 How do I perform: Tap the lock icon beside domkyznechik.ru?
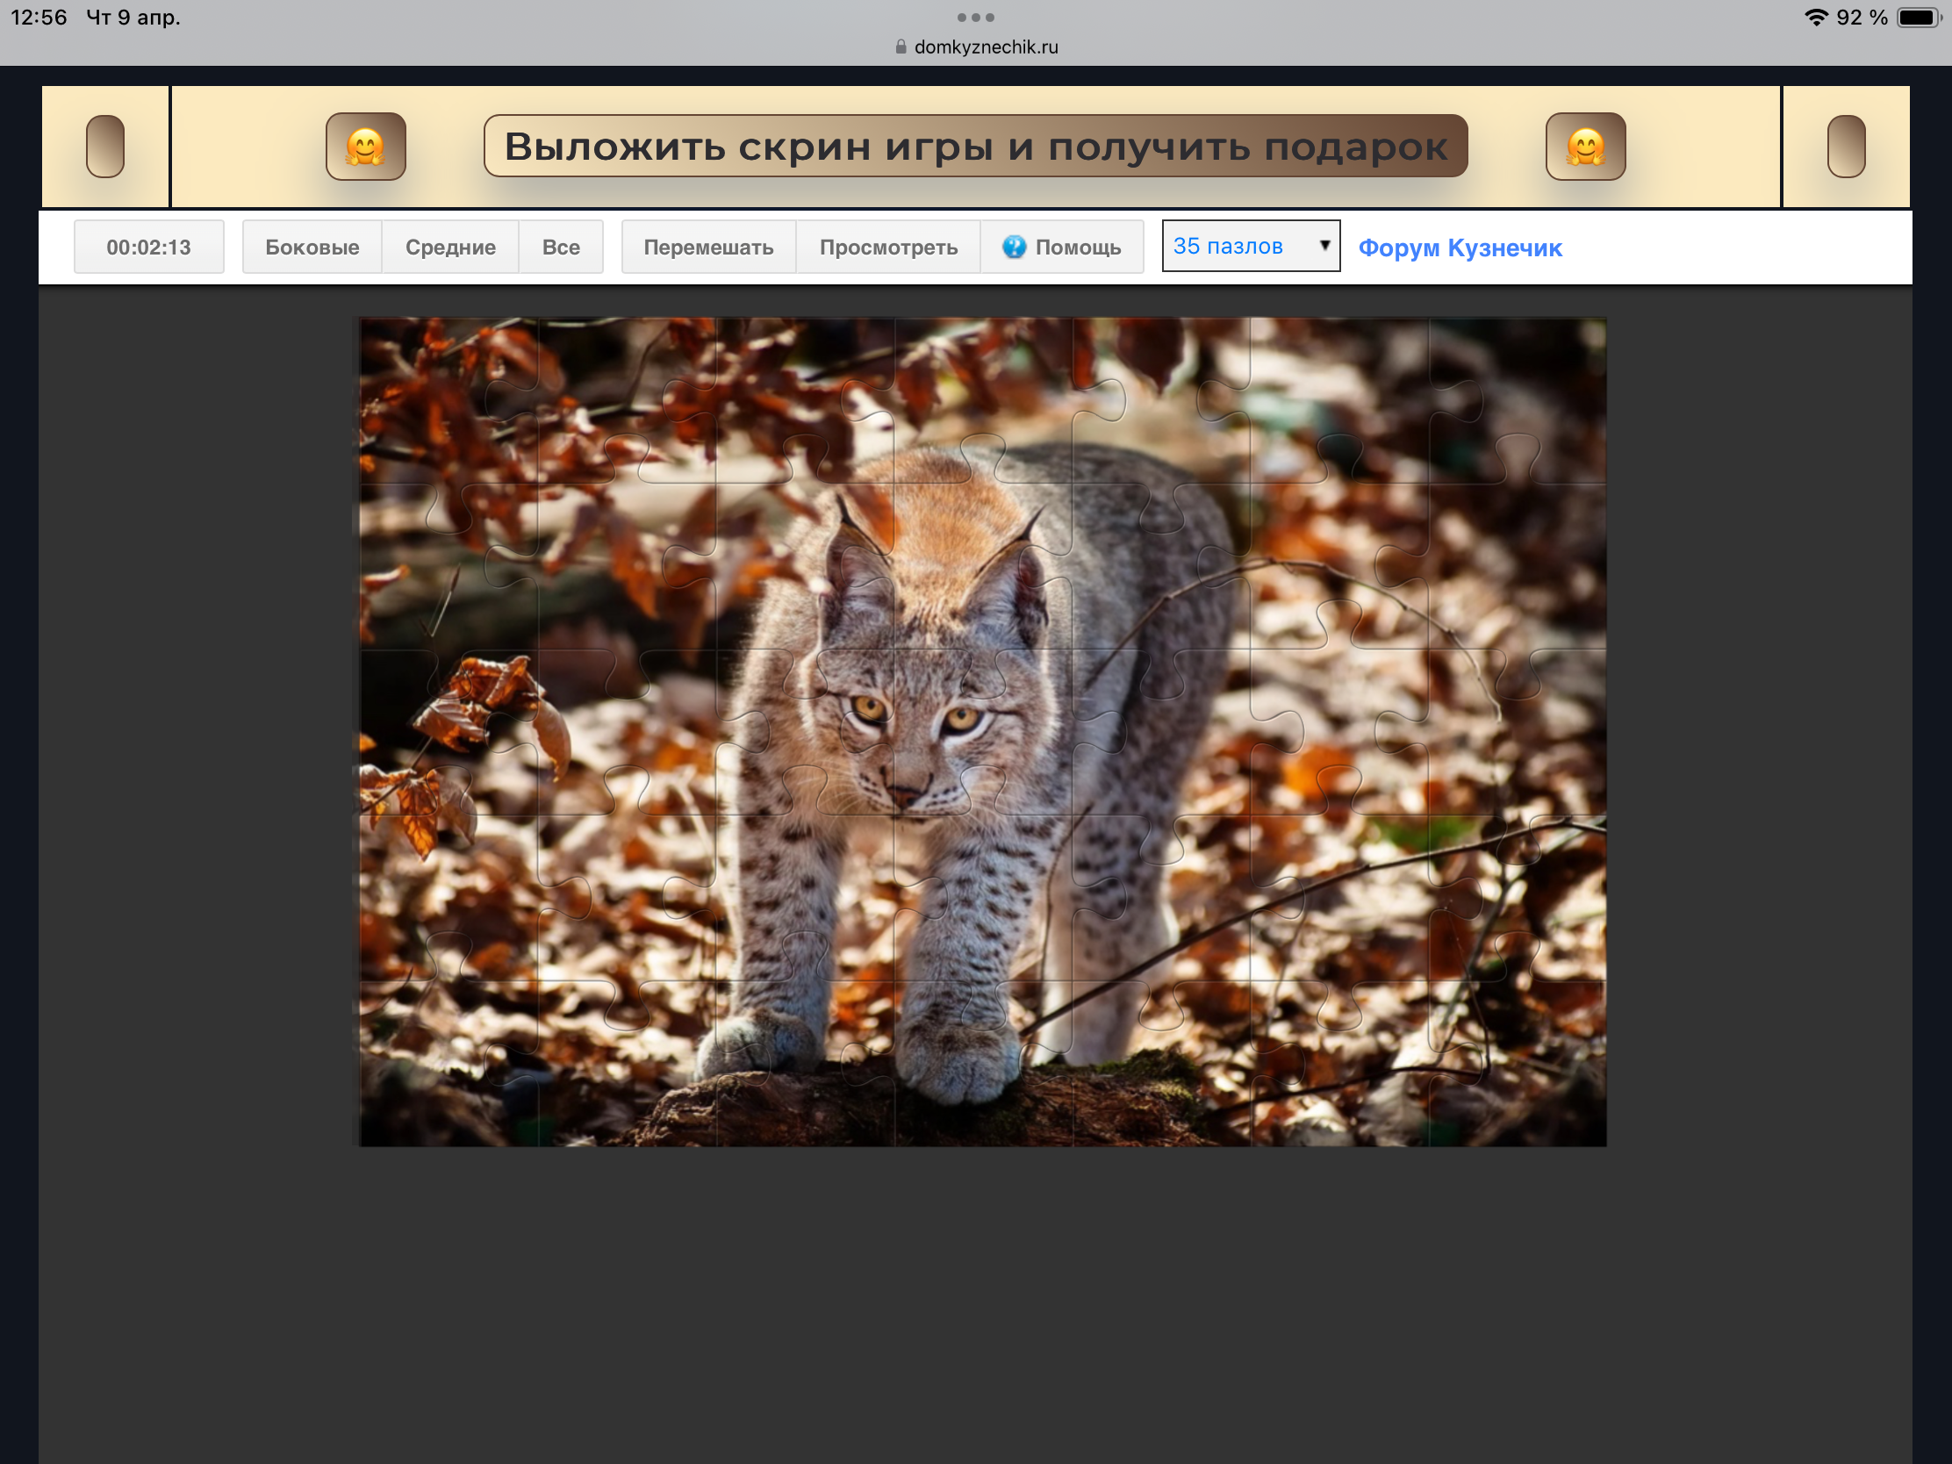901,47
